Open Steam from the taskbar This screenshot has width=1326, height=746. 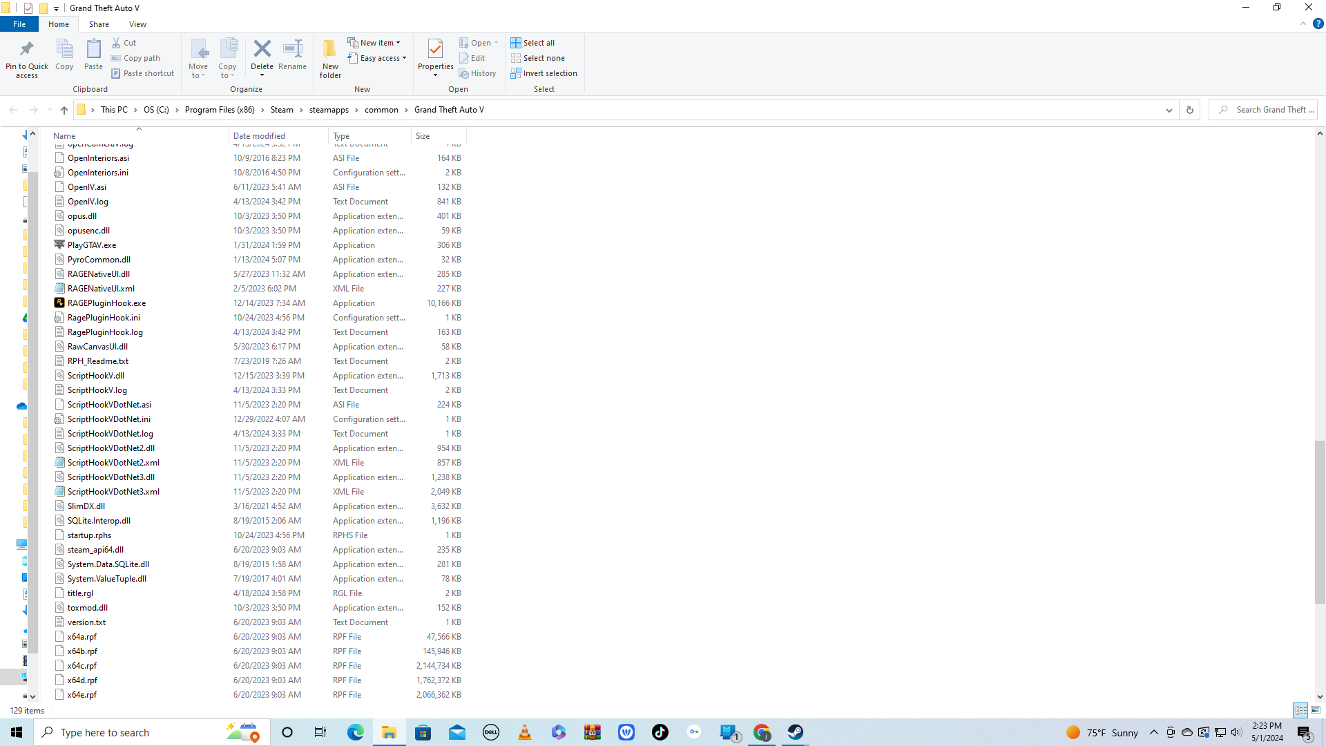pos(796,732)
